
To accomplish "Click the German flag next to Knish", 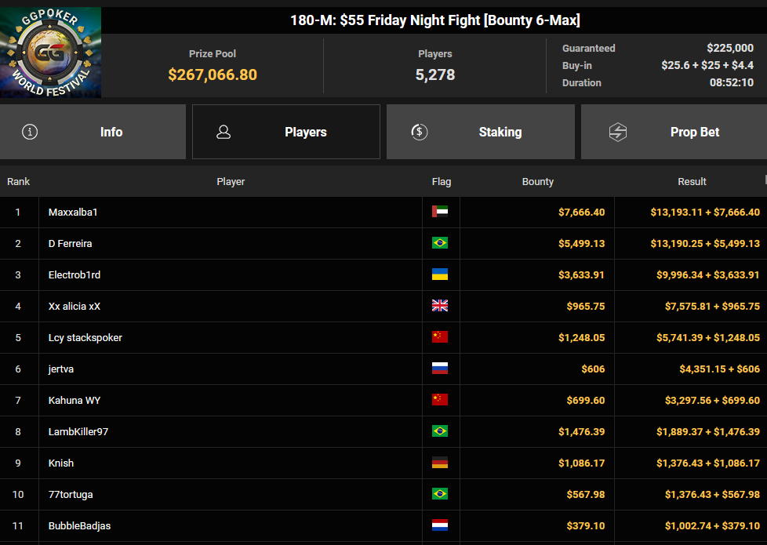I will (440, 463).
